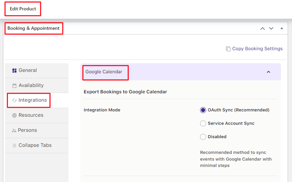Open the Persons tab
This screenshot has width=292, height=182.
pyautogui.click(x=37, y=130)
